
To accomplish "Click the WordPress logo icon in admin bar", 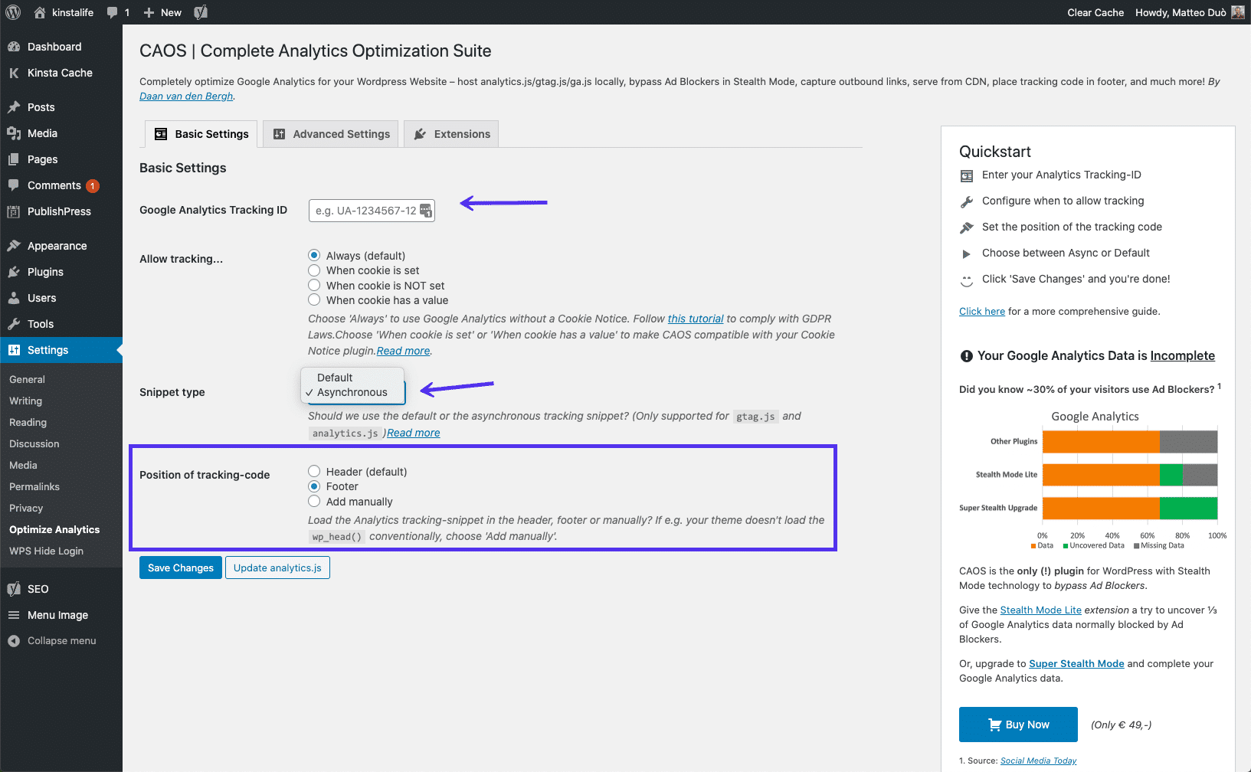I will tap(13, 12).
